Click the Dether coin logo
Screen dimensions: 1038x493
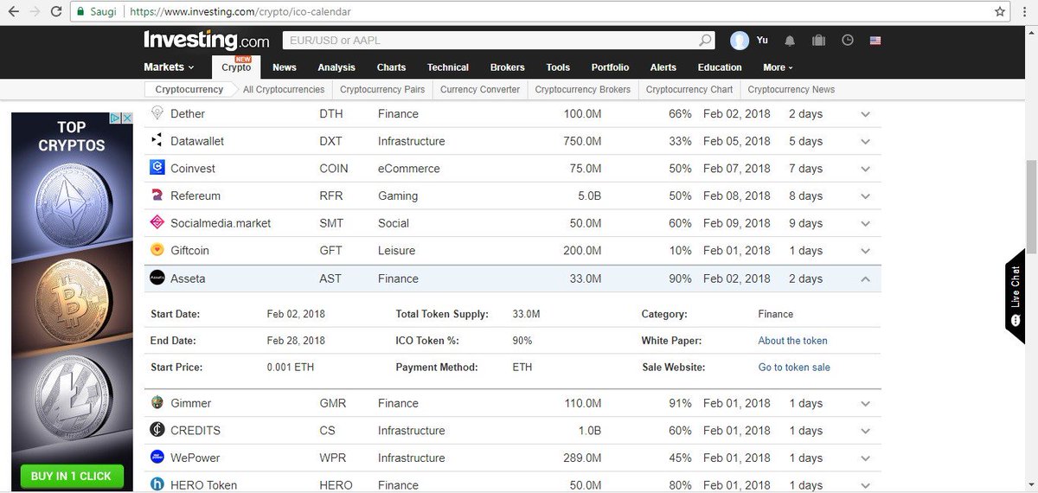pyautogui.click(x=157, y=113)
